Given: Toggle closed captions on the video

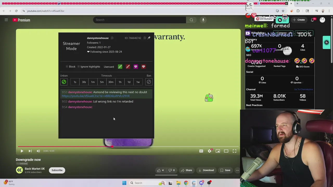Looking at the screenshot, I should pos(201,151).
